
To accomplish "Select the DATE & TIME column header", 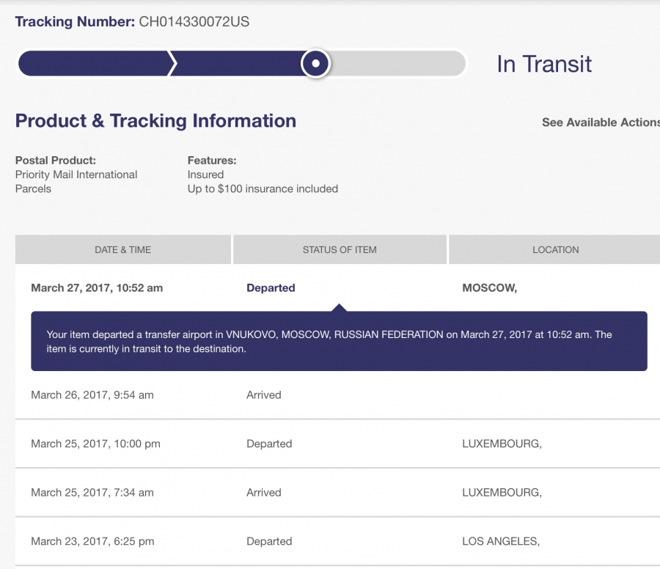I will (123, 249).
